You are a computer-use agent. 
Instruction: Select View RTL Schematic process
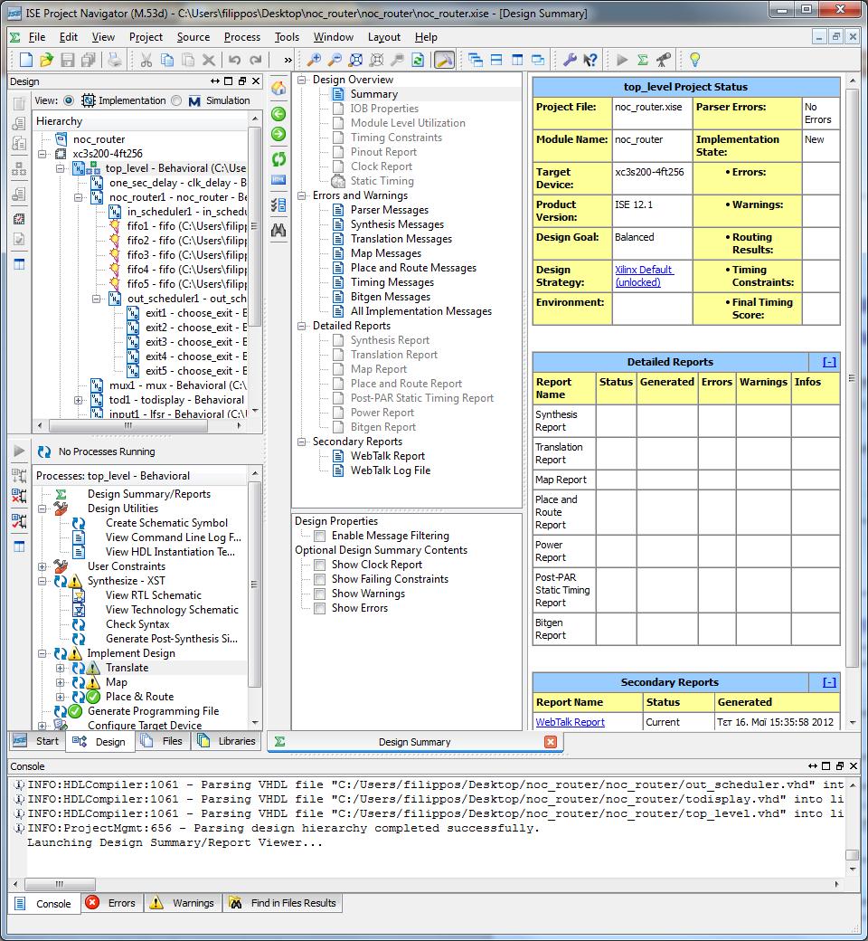(x=154, y=595)
